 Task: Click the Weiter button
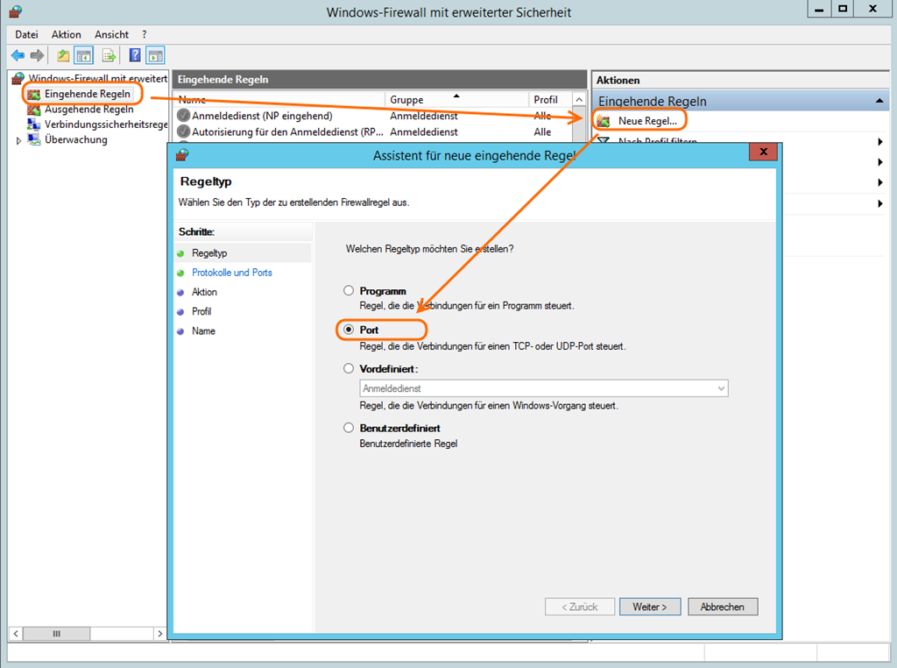[x=649, y=607]
